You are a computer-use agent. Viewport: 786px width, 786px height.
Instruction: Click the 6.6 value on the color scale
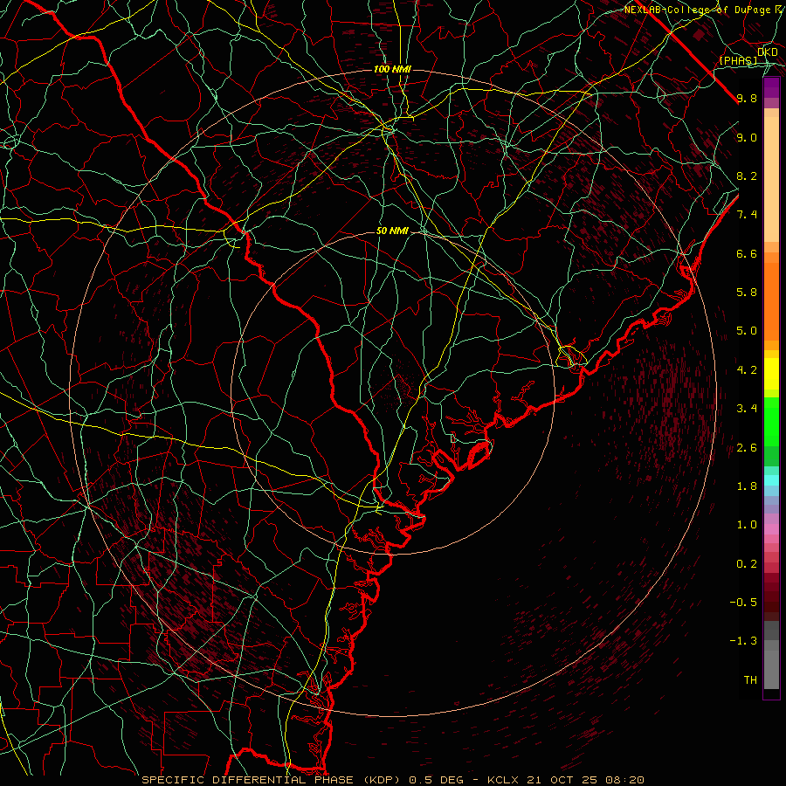747,253
